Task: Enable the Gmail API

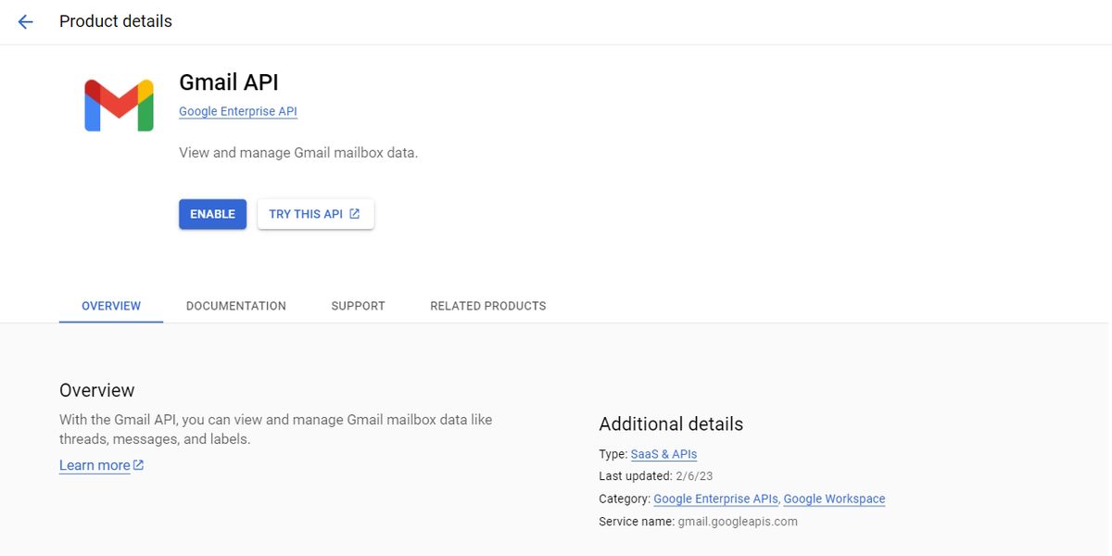Action: pos(212,214)
